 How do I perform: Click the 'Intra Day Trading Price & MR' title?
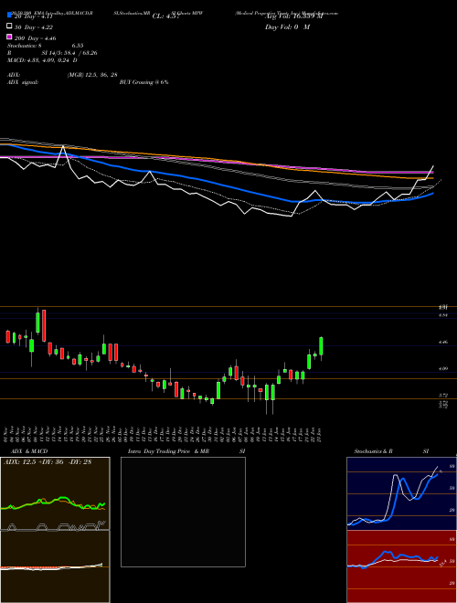169,451
